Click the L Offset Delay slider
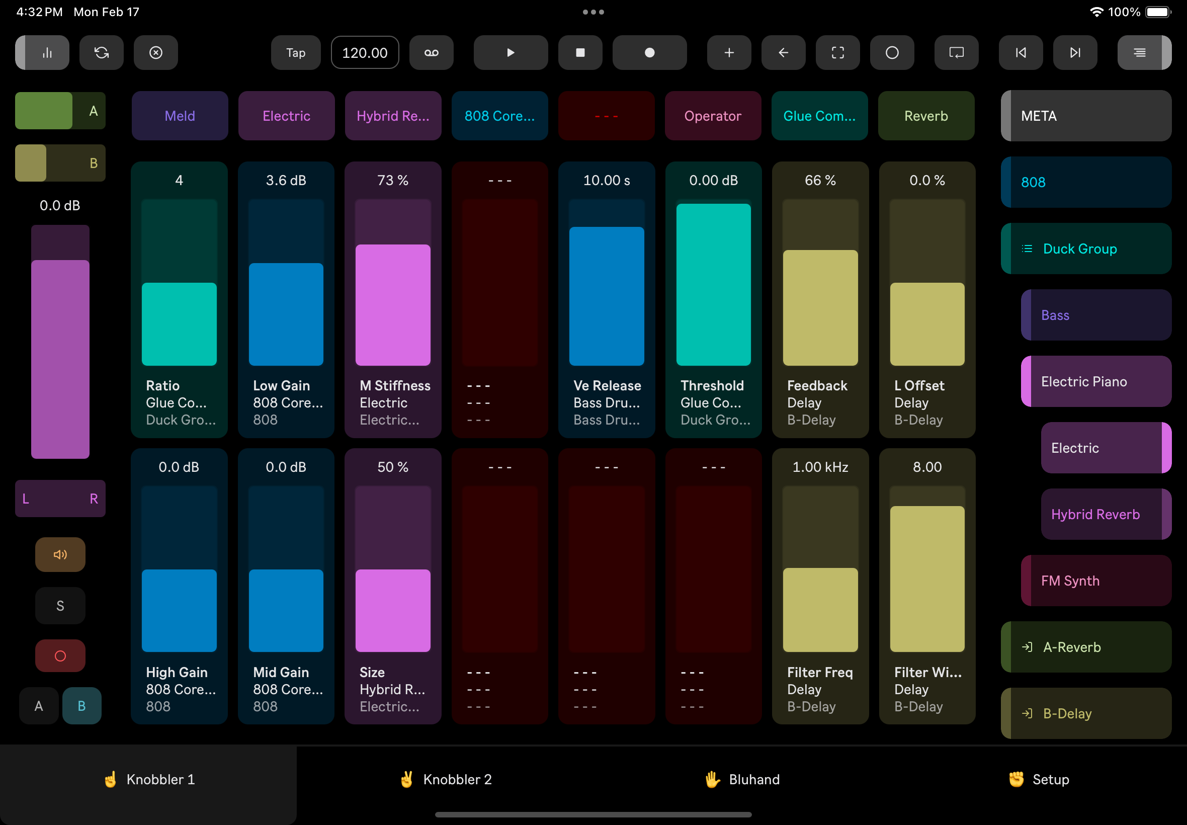The height and width of the screenshot is (825, 1187). click(927, 283)
